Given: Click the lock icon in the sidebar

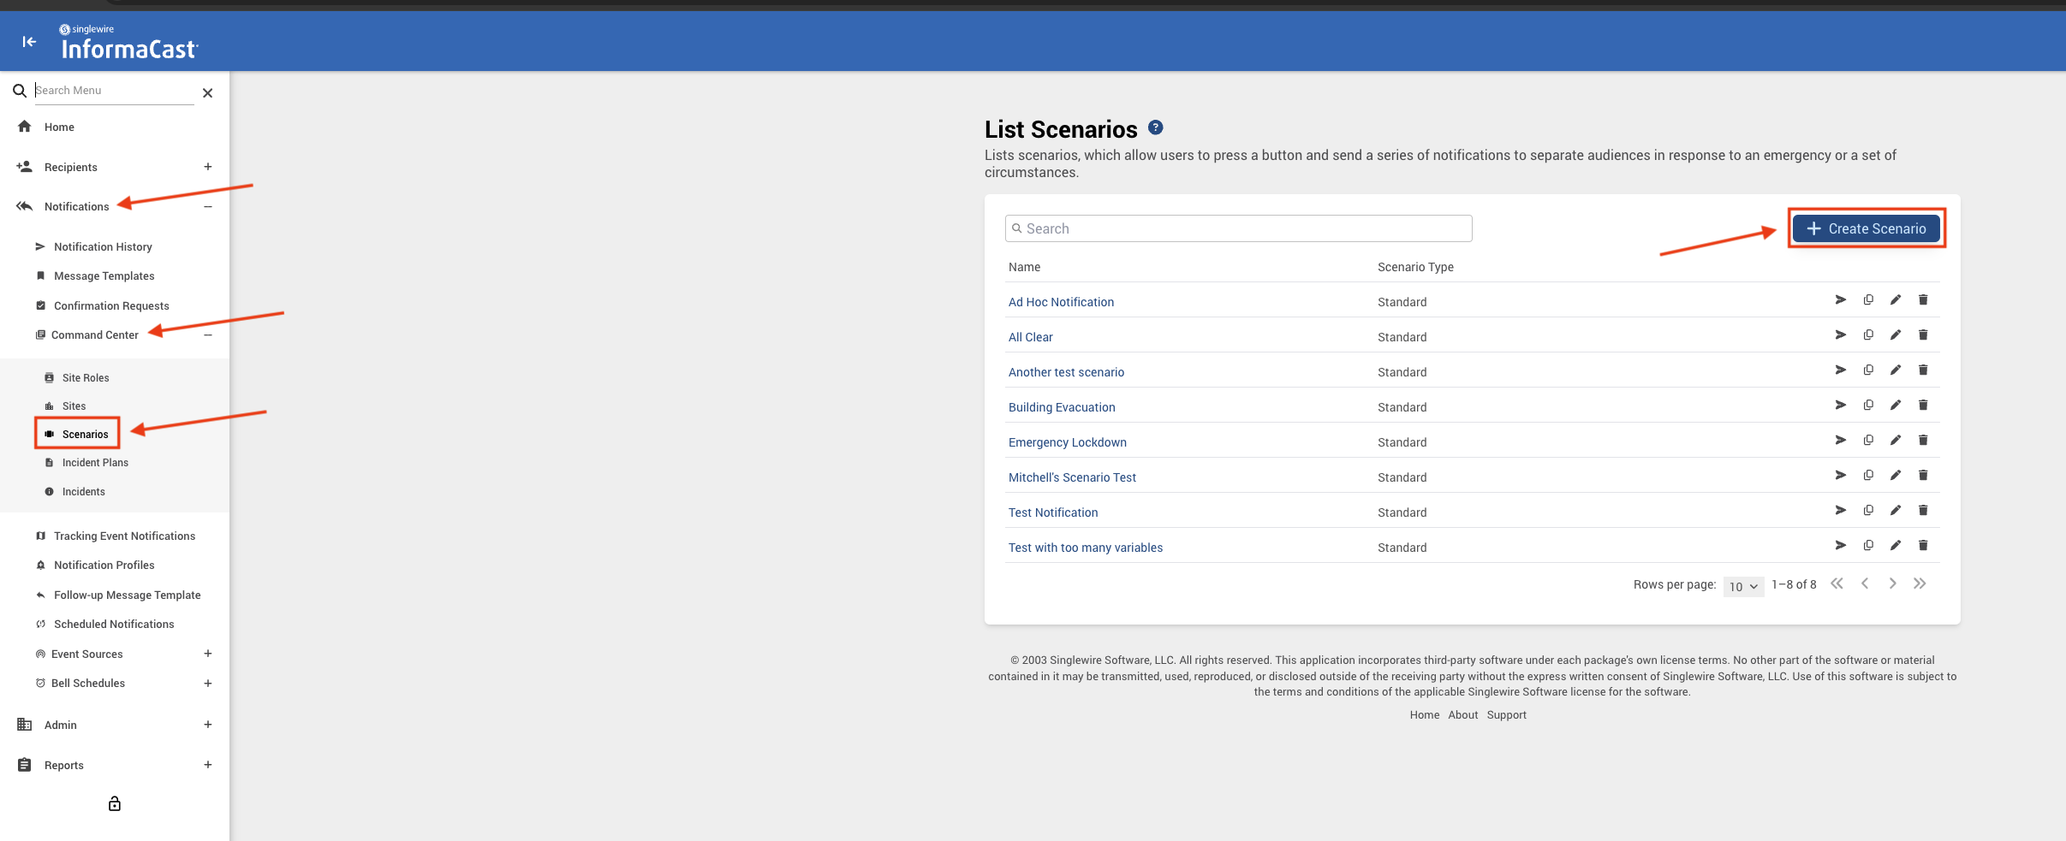Looking at the screenshot, I should [115, 803].
